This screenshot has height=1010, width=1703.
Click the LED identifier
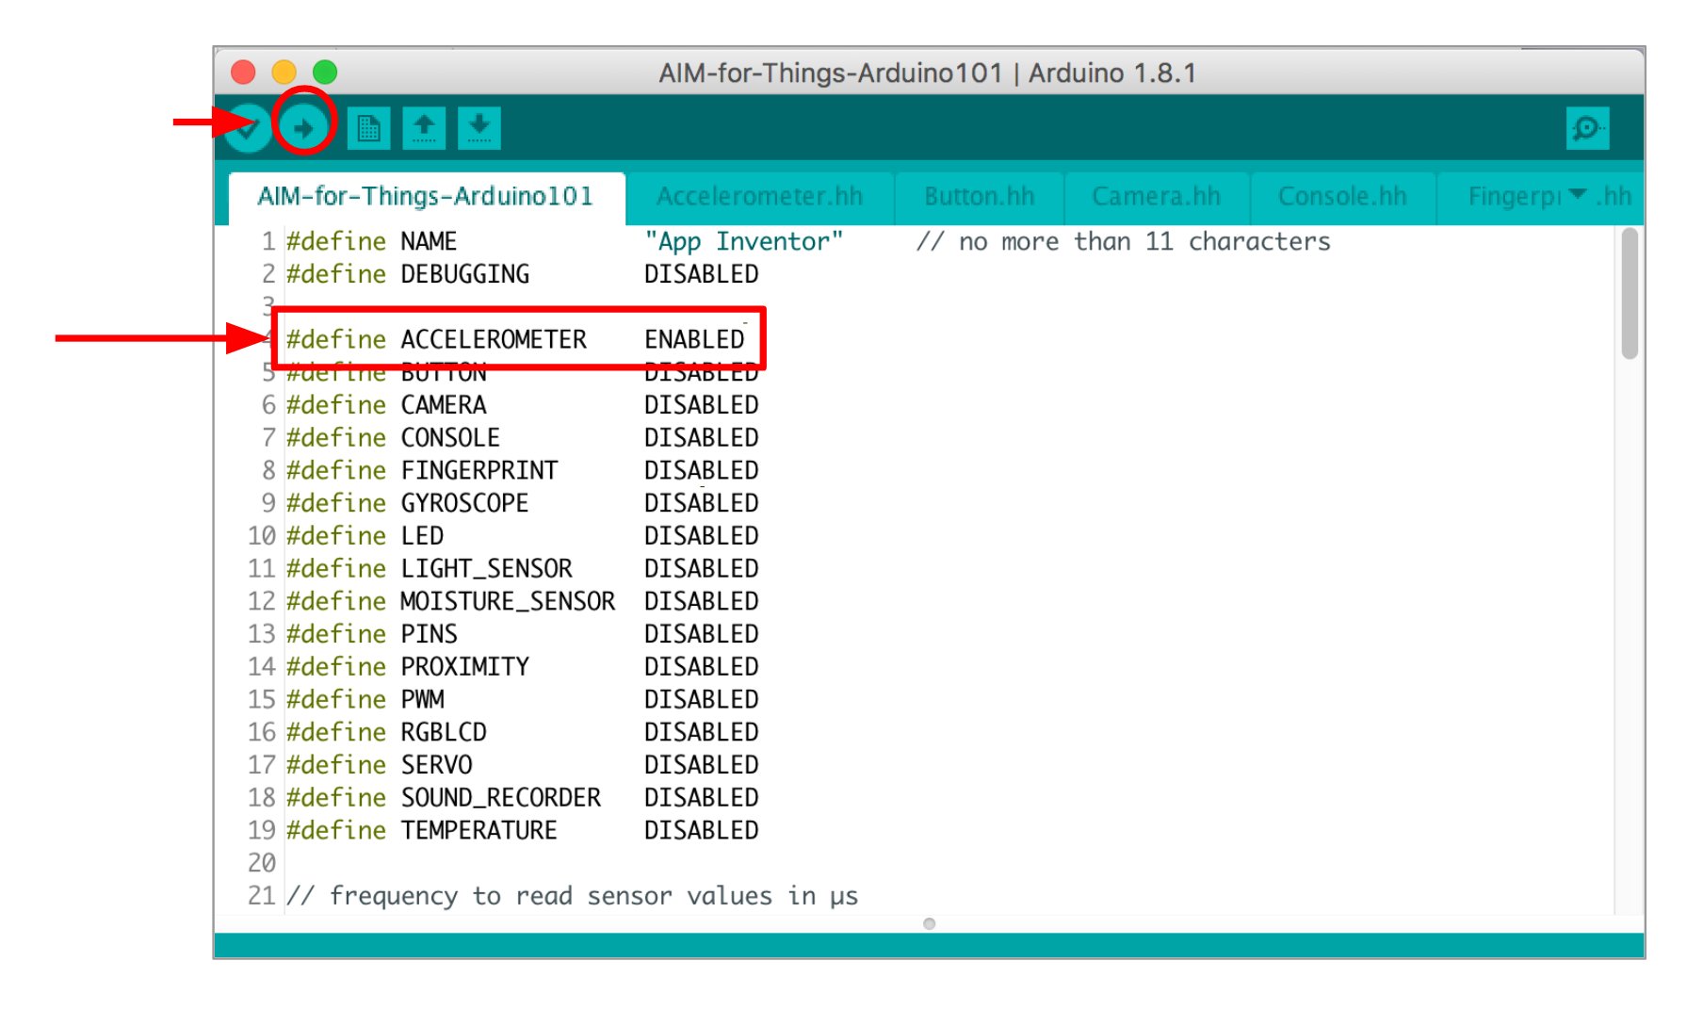click(x=422, y=536)
